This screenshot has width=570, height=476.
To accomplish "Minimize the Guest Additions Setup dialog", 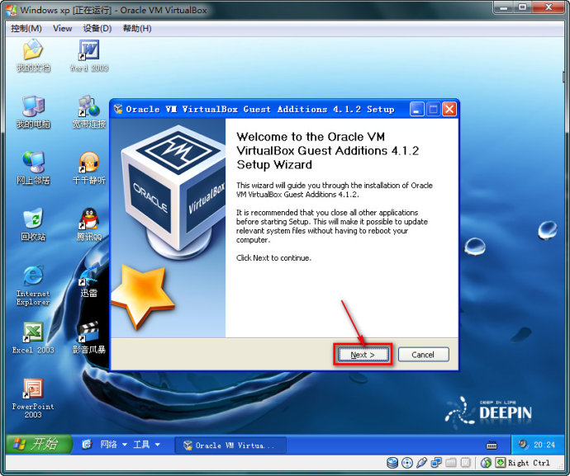I will (x=417, y=109).
